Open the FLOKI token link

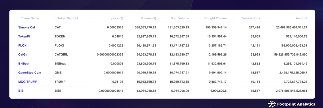[x=23, y=46]
